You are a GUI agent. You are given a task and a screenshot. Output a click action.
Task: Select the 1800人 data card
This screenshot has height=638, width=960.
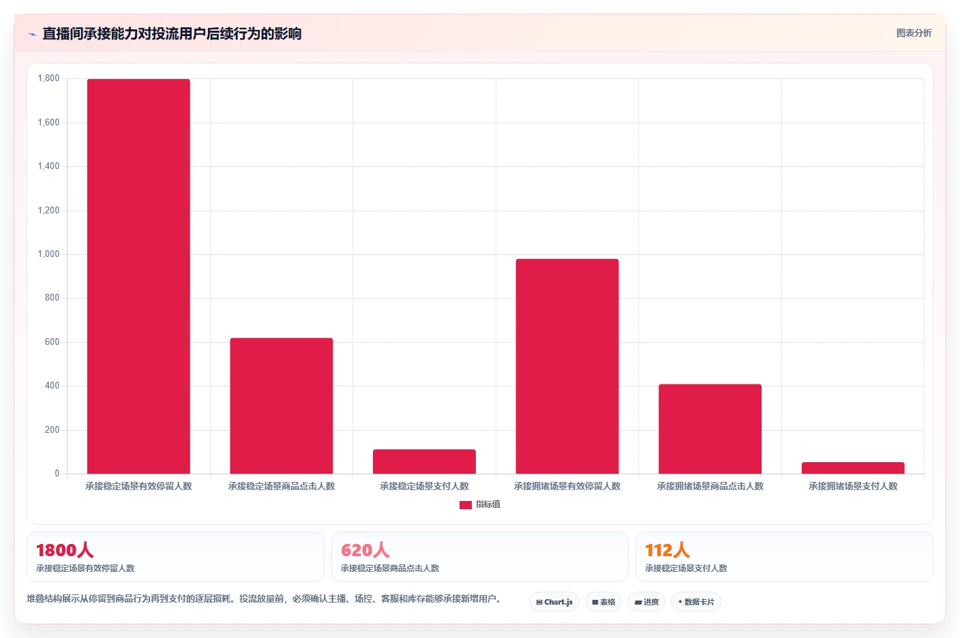[175, 557]
